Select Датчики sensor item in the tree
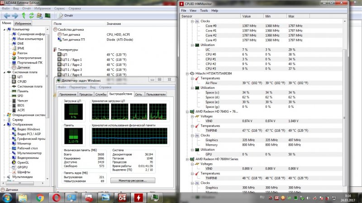The image size is (362, 203). tap(23, 67)
